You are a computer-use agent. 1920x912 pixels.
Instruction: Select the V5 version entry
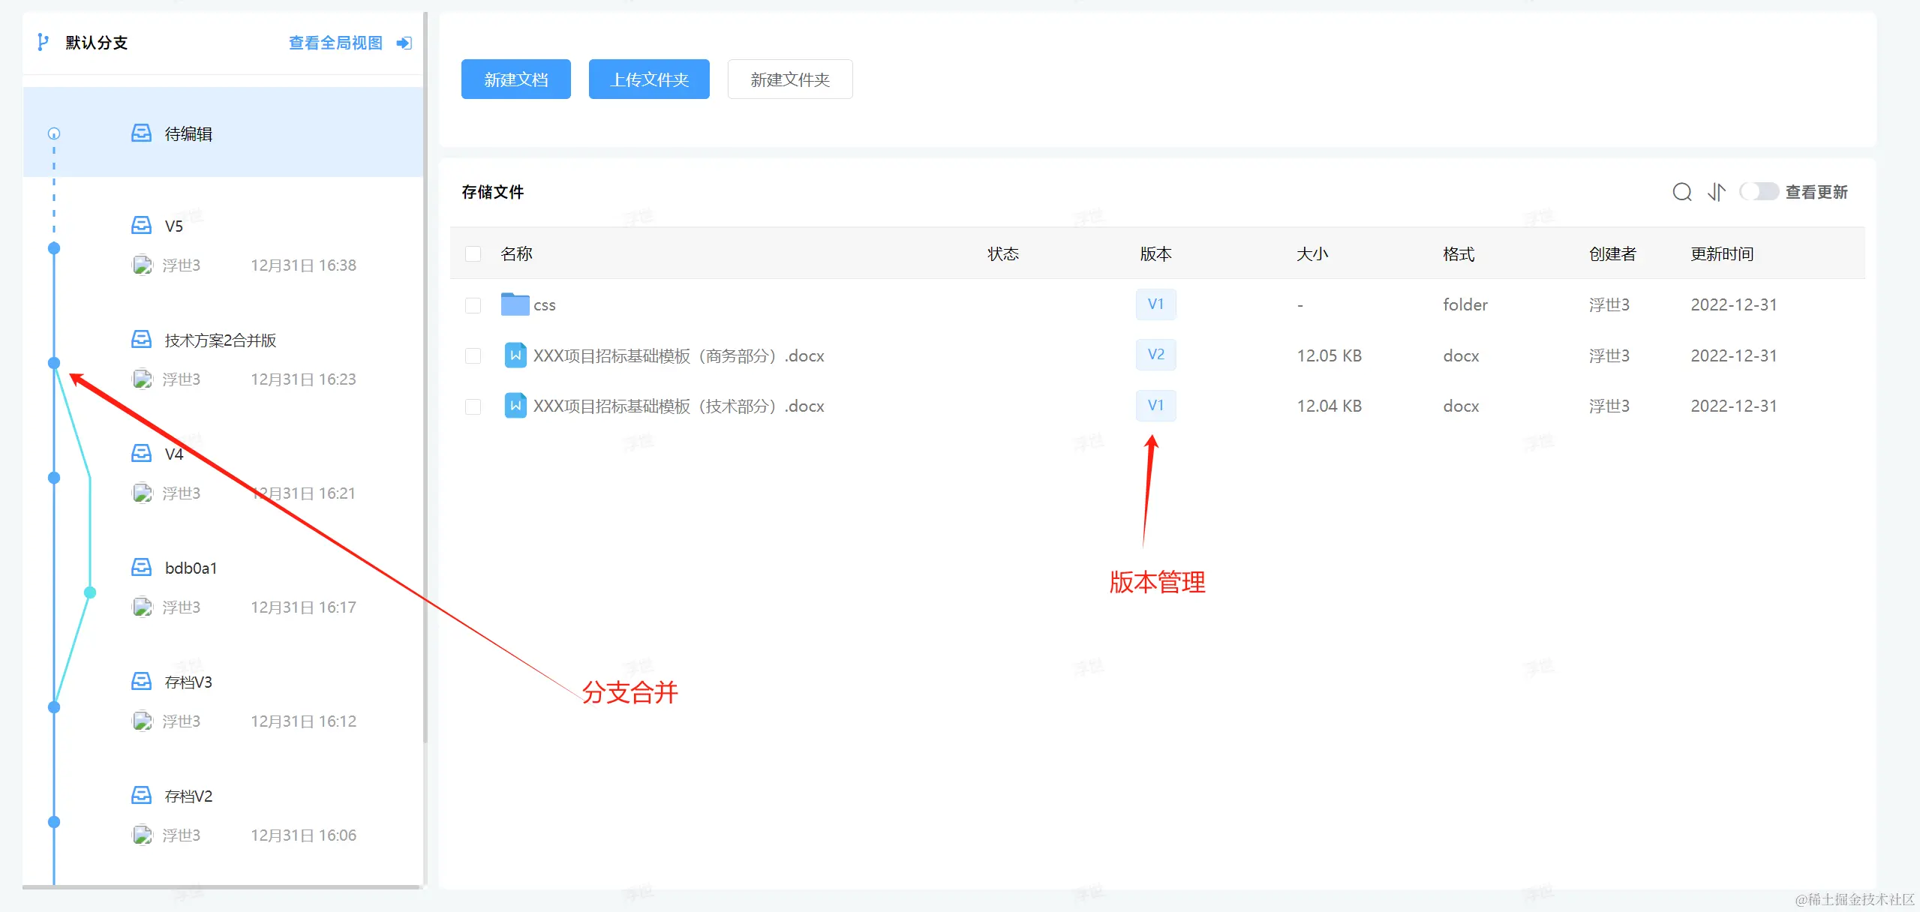(173, 226)
